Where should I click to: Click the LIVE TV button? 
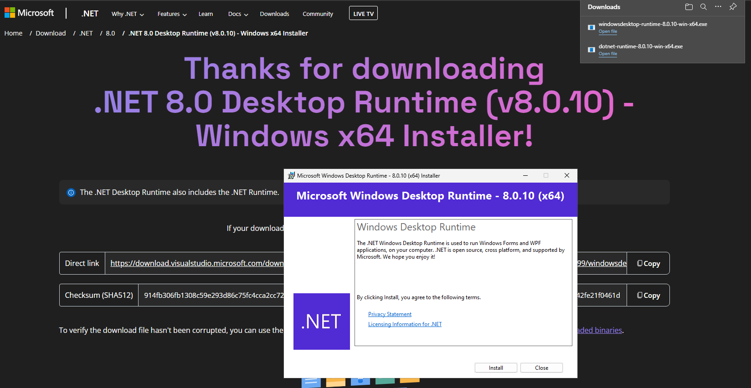(x=363, y=14)
